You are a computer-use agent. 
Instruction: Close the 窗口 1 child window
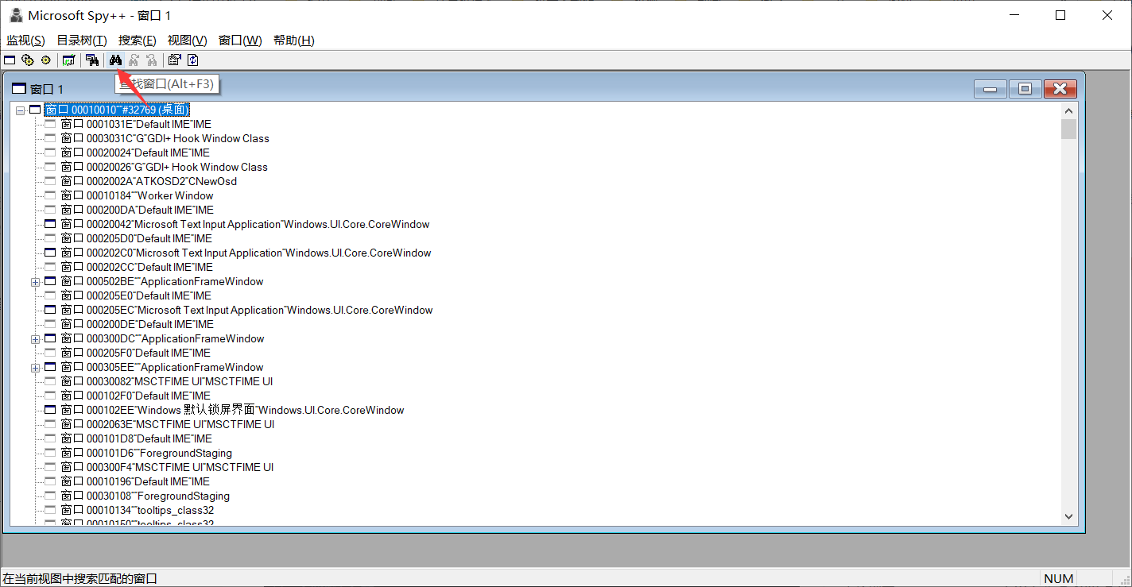(1060, 89)
